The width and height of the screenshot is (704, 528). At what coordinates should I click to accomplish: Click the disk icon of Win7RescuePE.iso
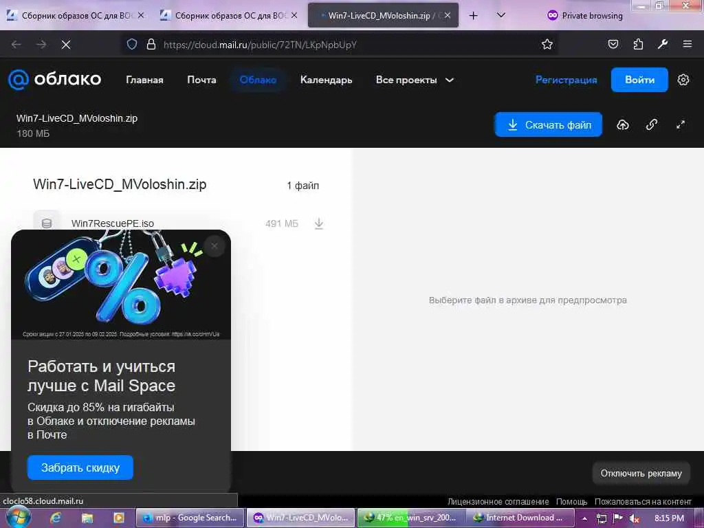46,223
